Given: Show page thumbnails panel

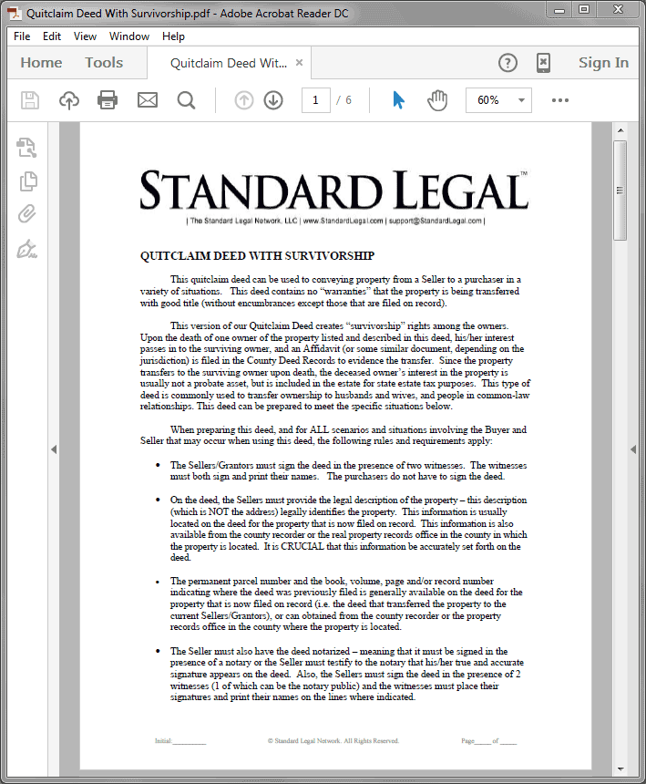Looking at the screenshot, I should tap(28, 181).
